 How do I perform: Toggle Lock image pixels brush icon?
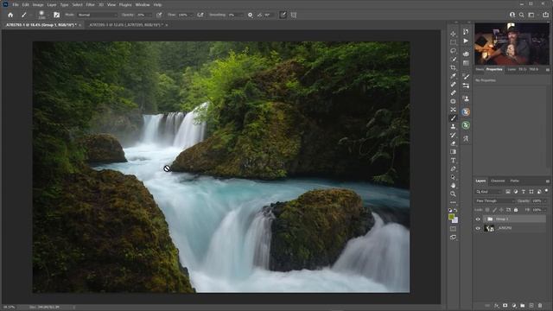[x=494, y=210]
